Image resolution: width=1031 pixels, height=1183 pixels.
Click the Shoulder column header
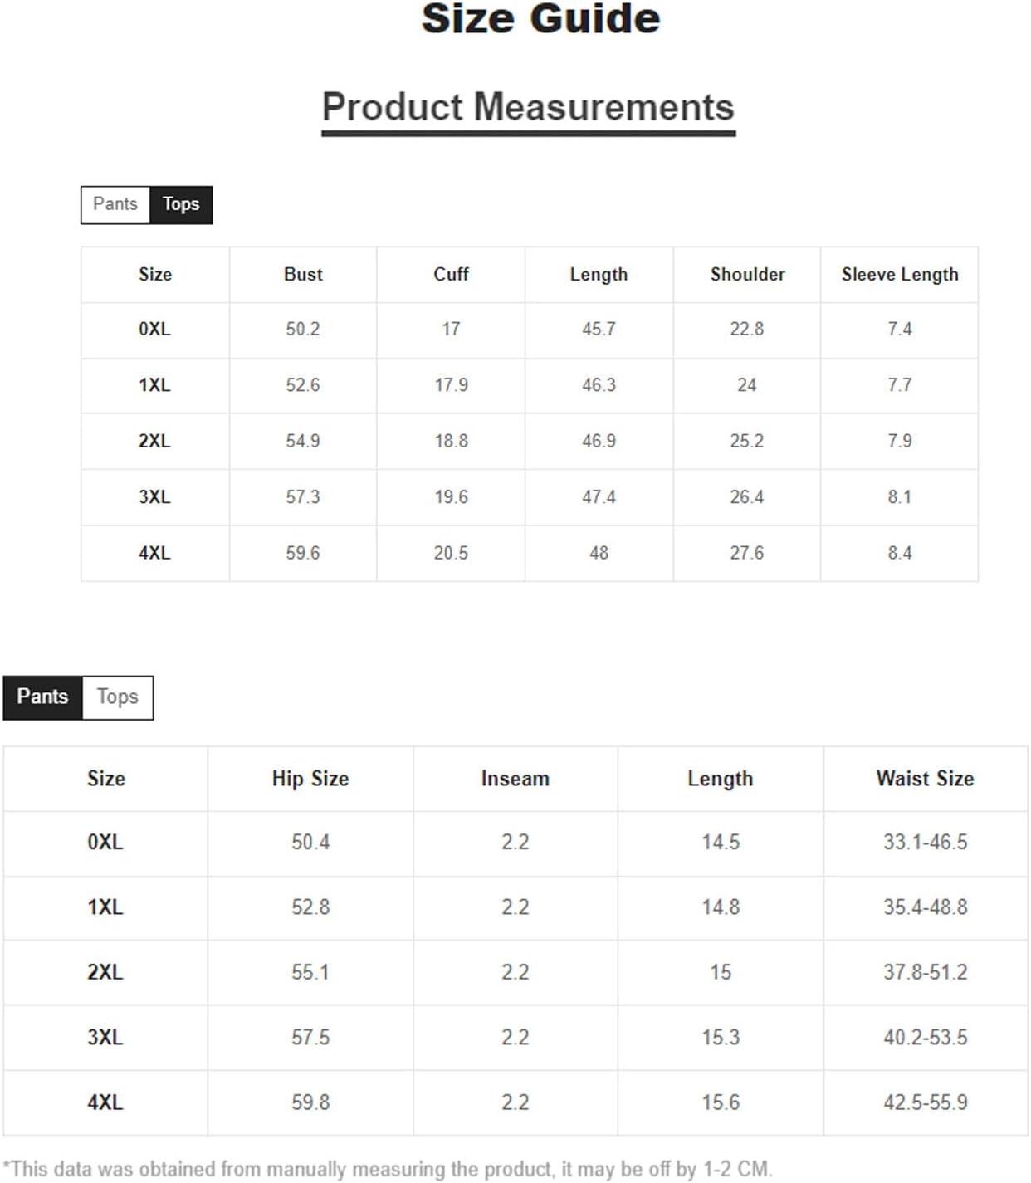(x=747, y=275)
